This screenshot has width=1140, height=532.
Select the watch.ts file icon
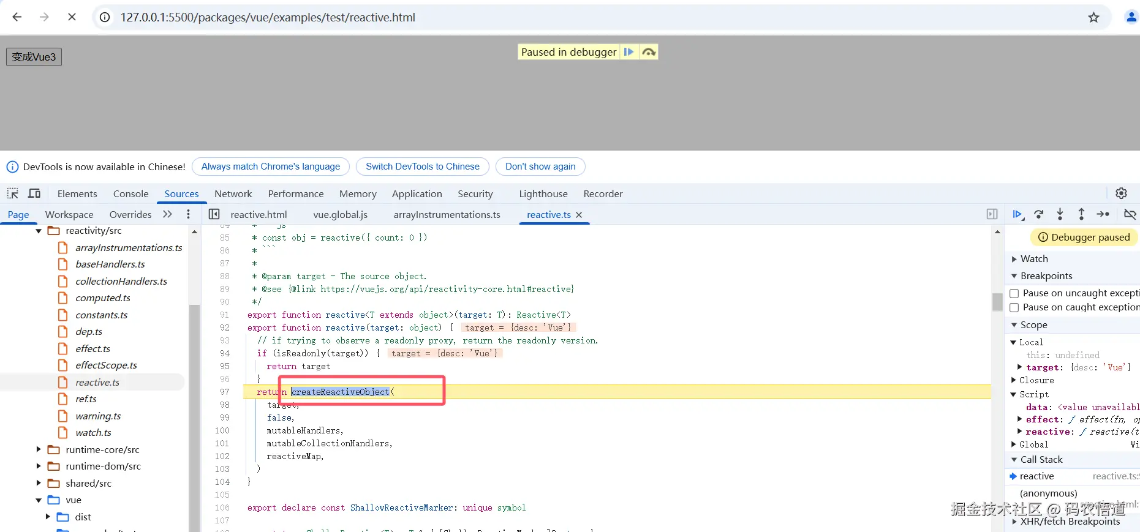click(62, 432)
